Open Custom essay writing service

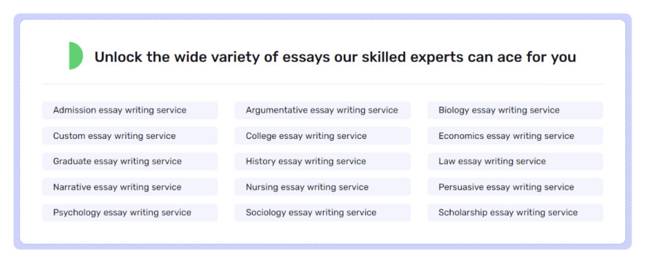[x=130, y=136]
